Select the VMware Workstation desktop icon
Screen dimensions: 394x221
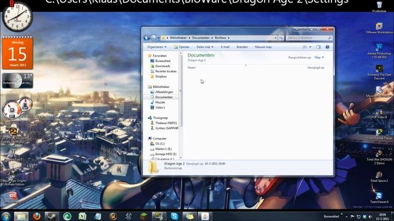point(379,28)
